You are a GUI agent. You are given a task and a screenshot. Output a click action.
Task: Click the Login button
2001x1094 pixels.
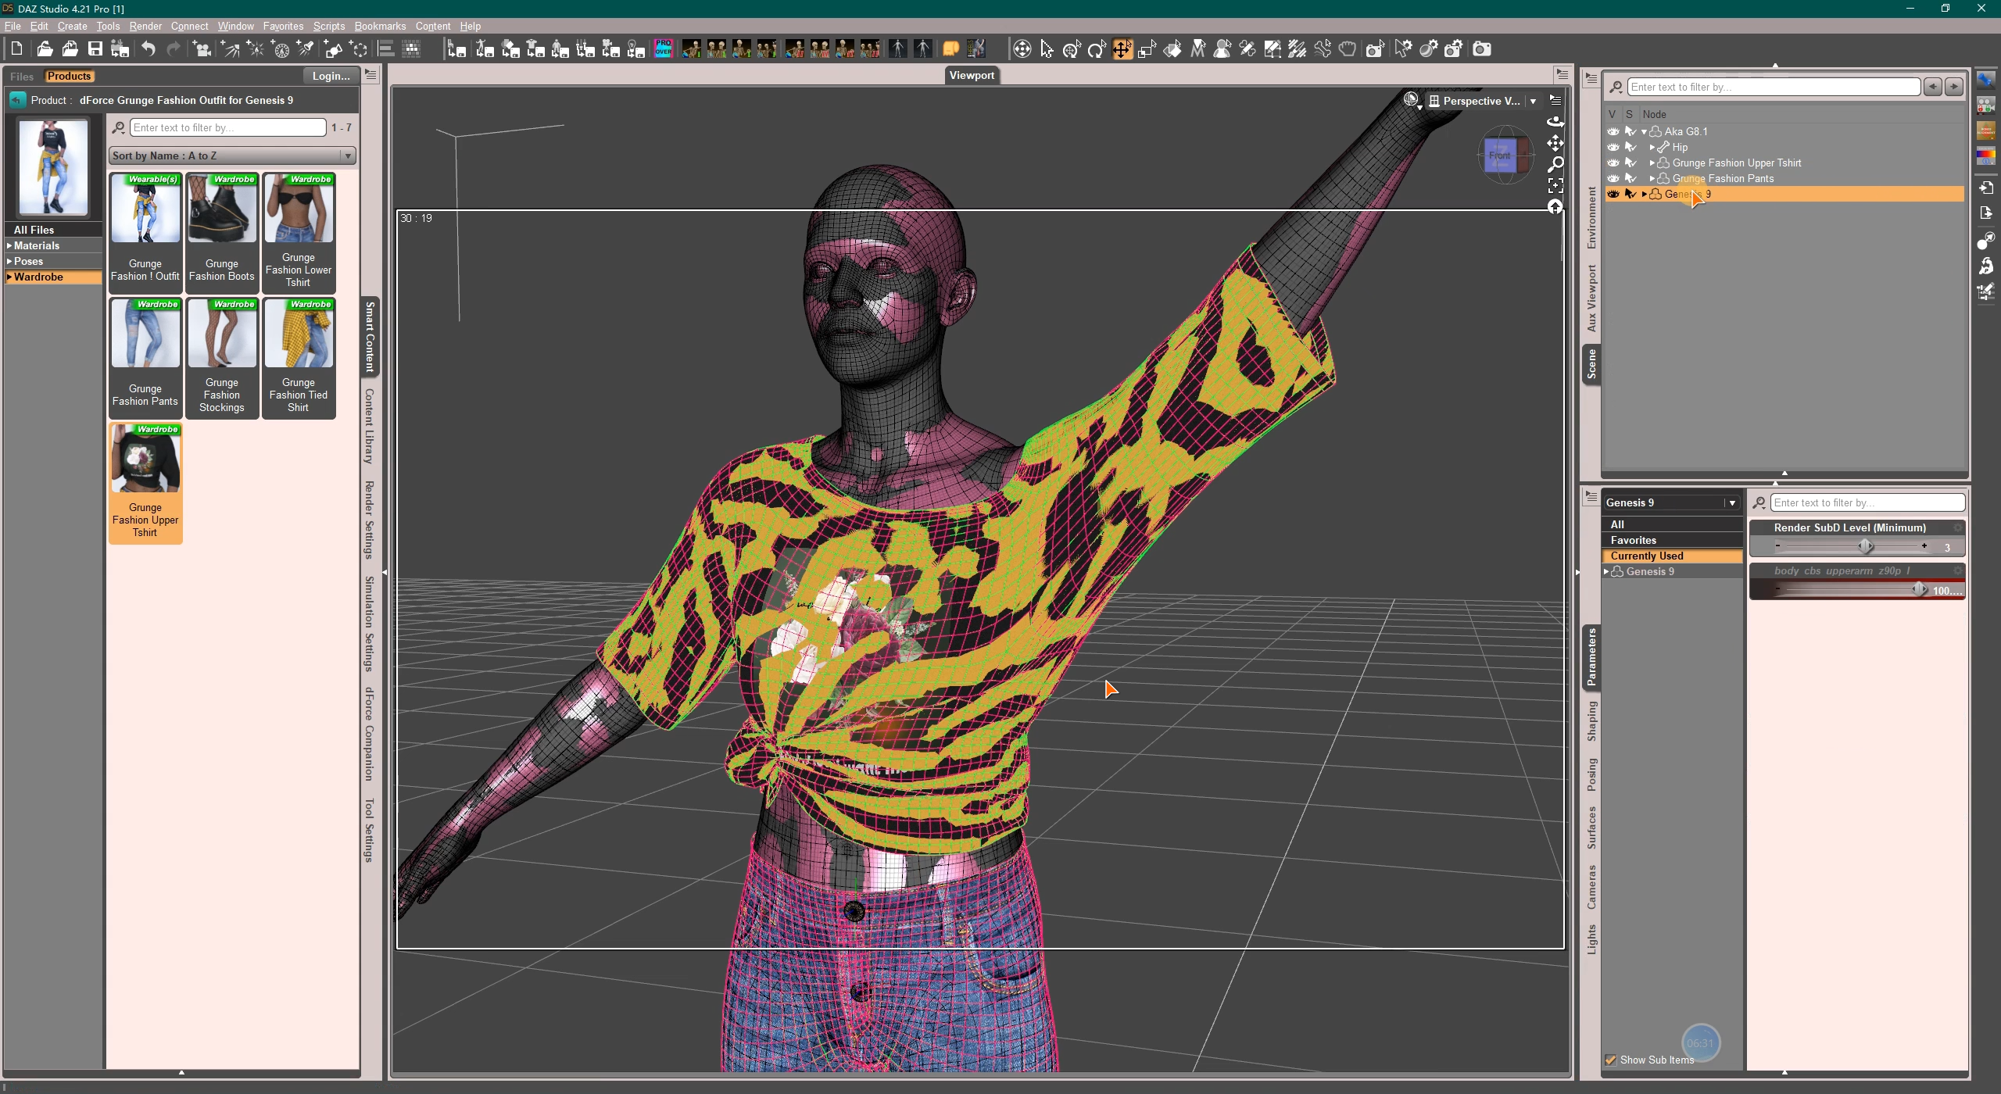point(331,76)
